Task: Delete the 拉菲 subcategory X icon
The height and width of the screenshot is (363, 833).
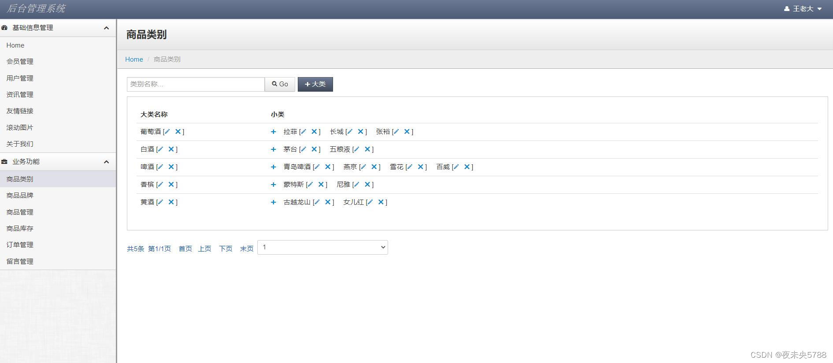Action: tap(314, 132)
